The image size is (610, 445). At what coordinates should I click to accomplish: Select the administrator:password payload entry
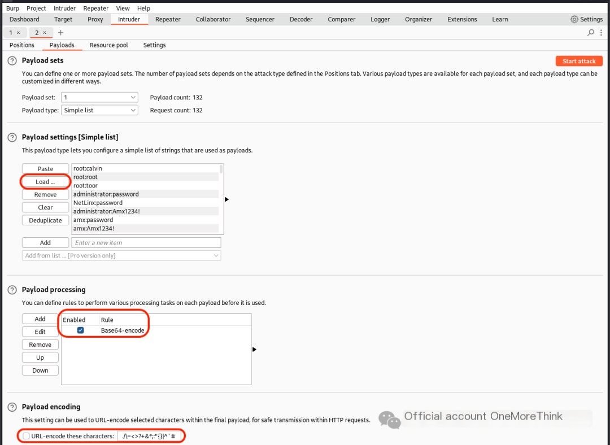[146, 194]
